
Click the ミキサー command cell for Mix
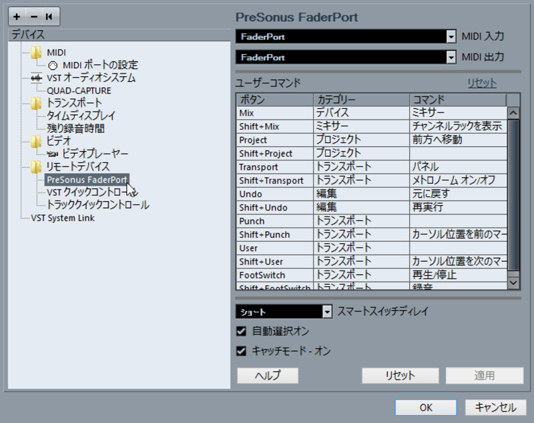pos(459,113)
